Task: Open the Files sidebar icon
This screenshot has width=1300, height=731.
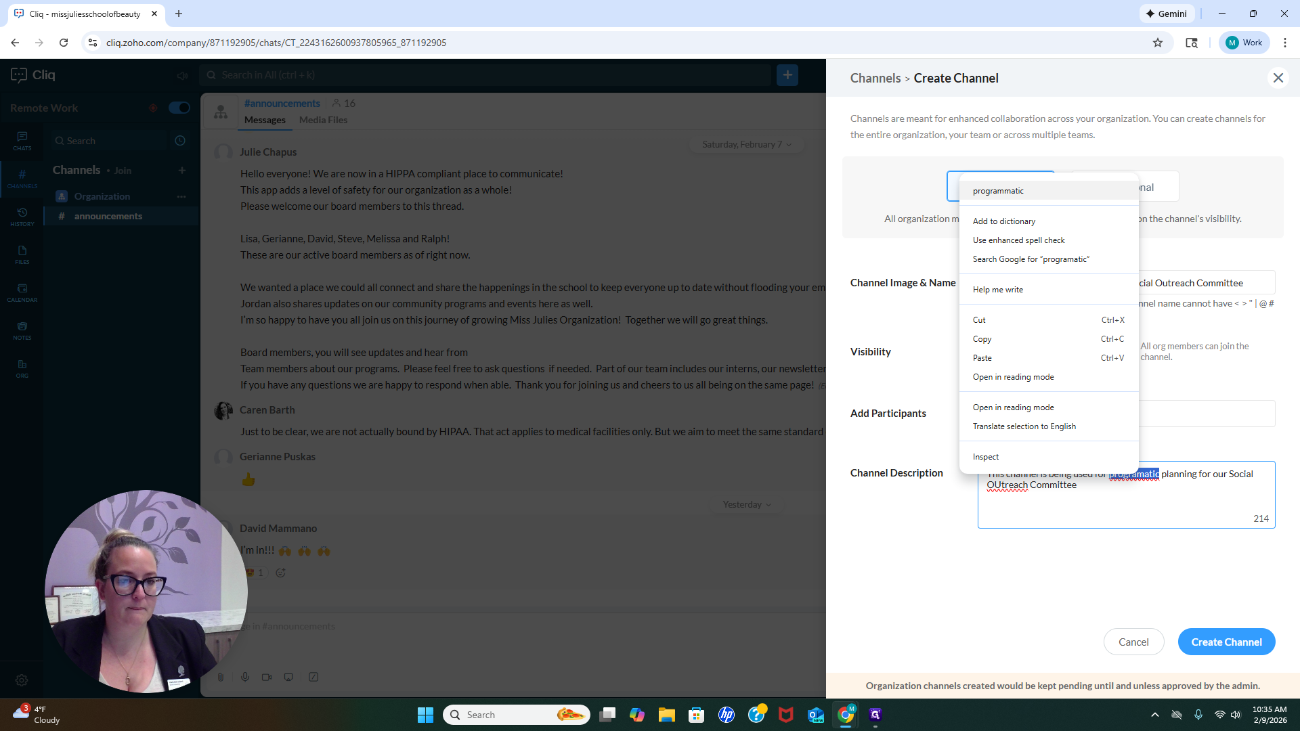Action: coord(22,254)
